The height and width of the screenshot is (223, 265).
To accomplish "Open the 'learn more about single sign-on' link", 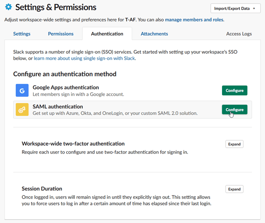I will pyautogui.click(x=85, y=58).
